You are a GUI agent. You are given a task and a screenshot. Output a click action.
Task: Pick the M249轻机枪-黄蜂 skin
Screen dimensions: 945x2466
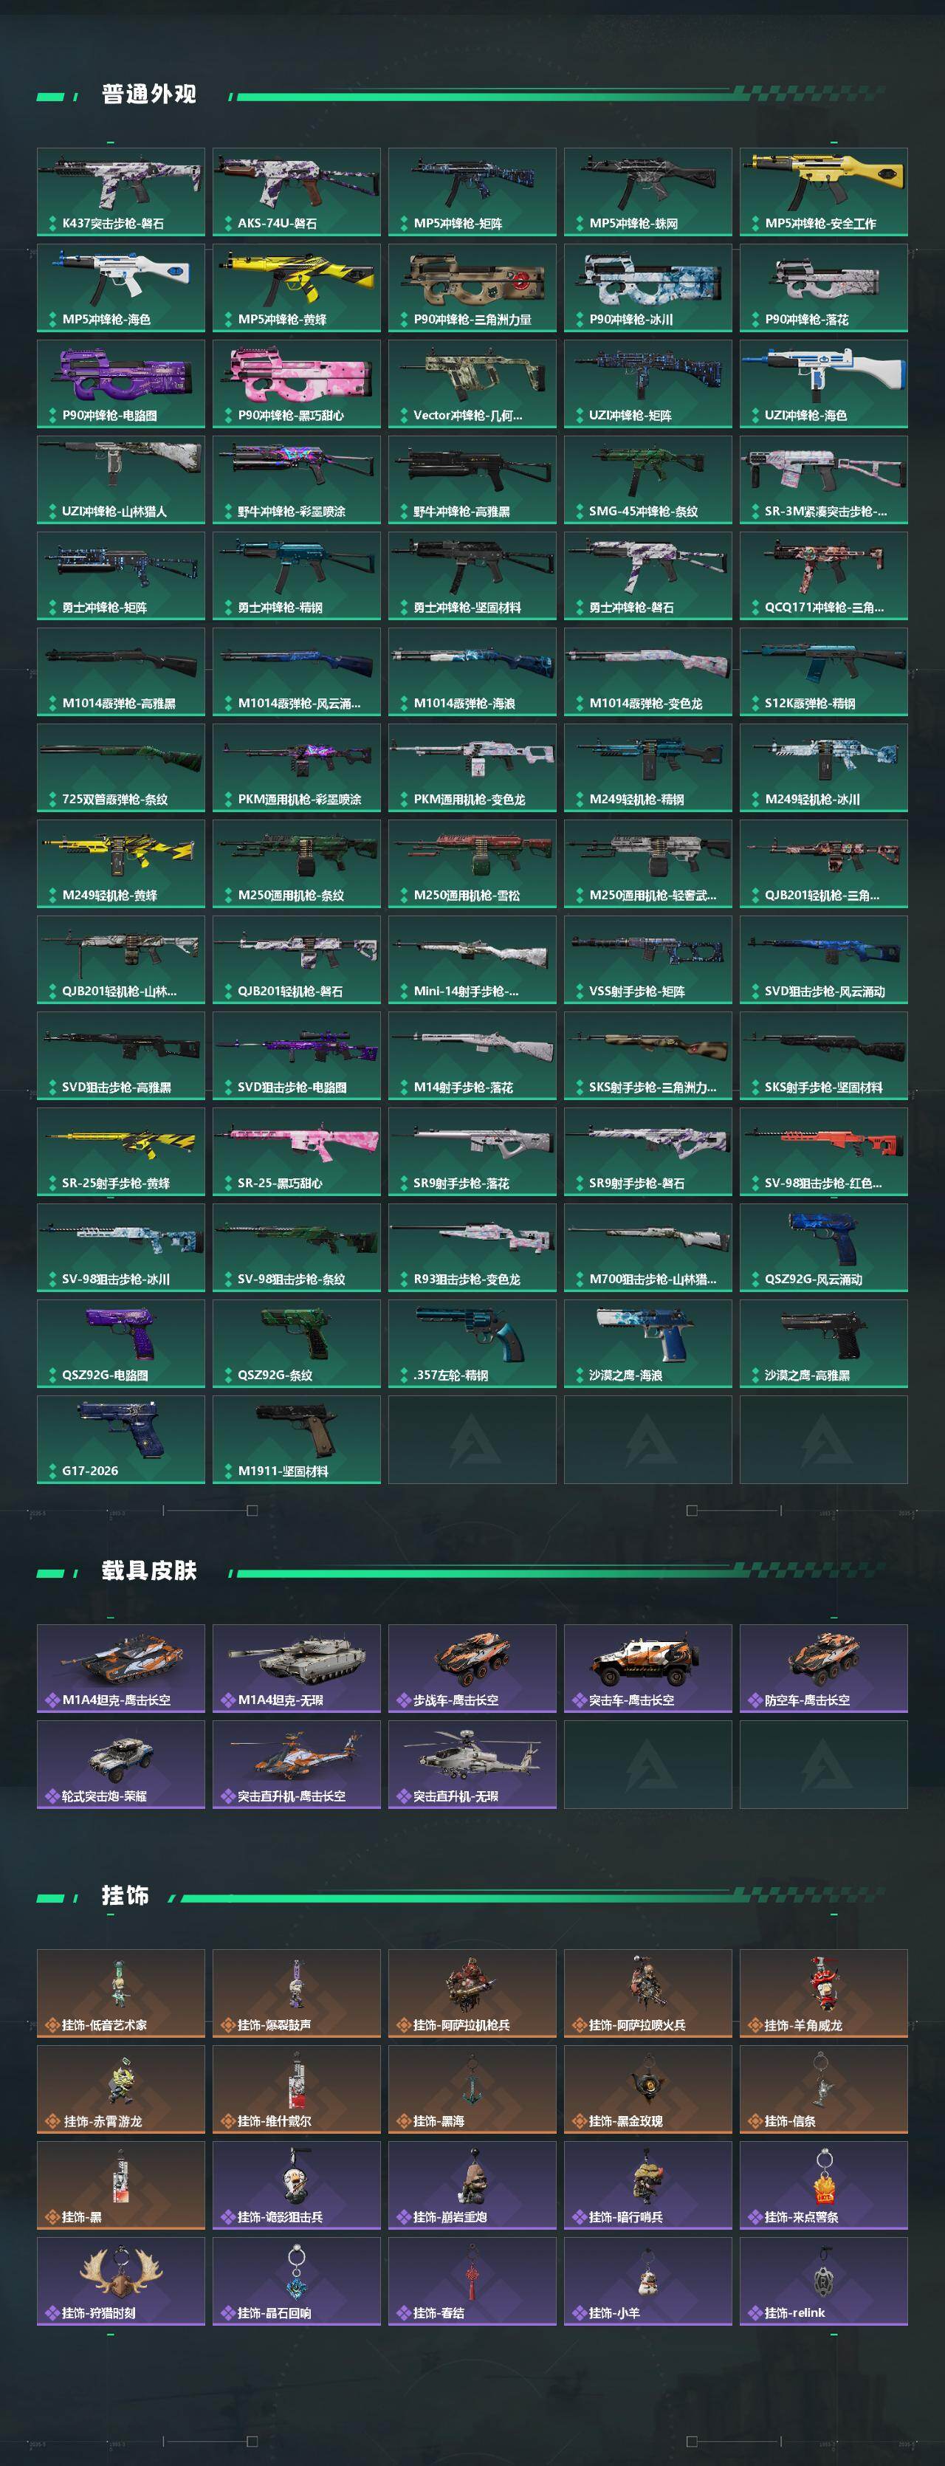(x=120, y=864)
